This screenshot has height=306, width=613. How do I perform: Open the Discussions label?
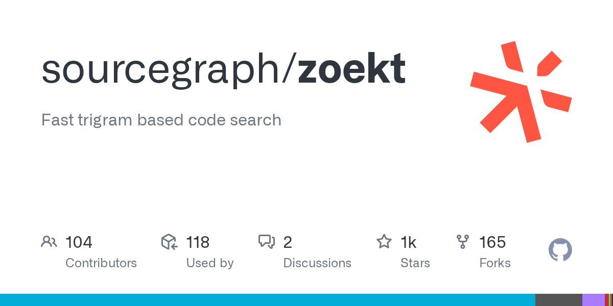click(x=317, y=263)
